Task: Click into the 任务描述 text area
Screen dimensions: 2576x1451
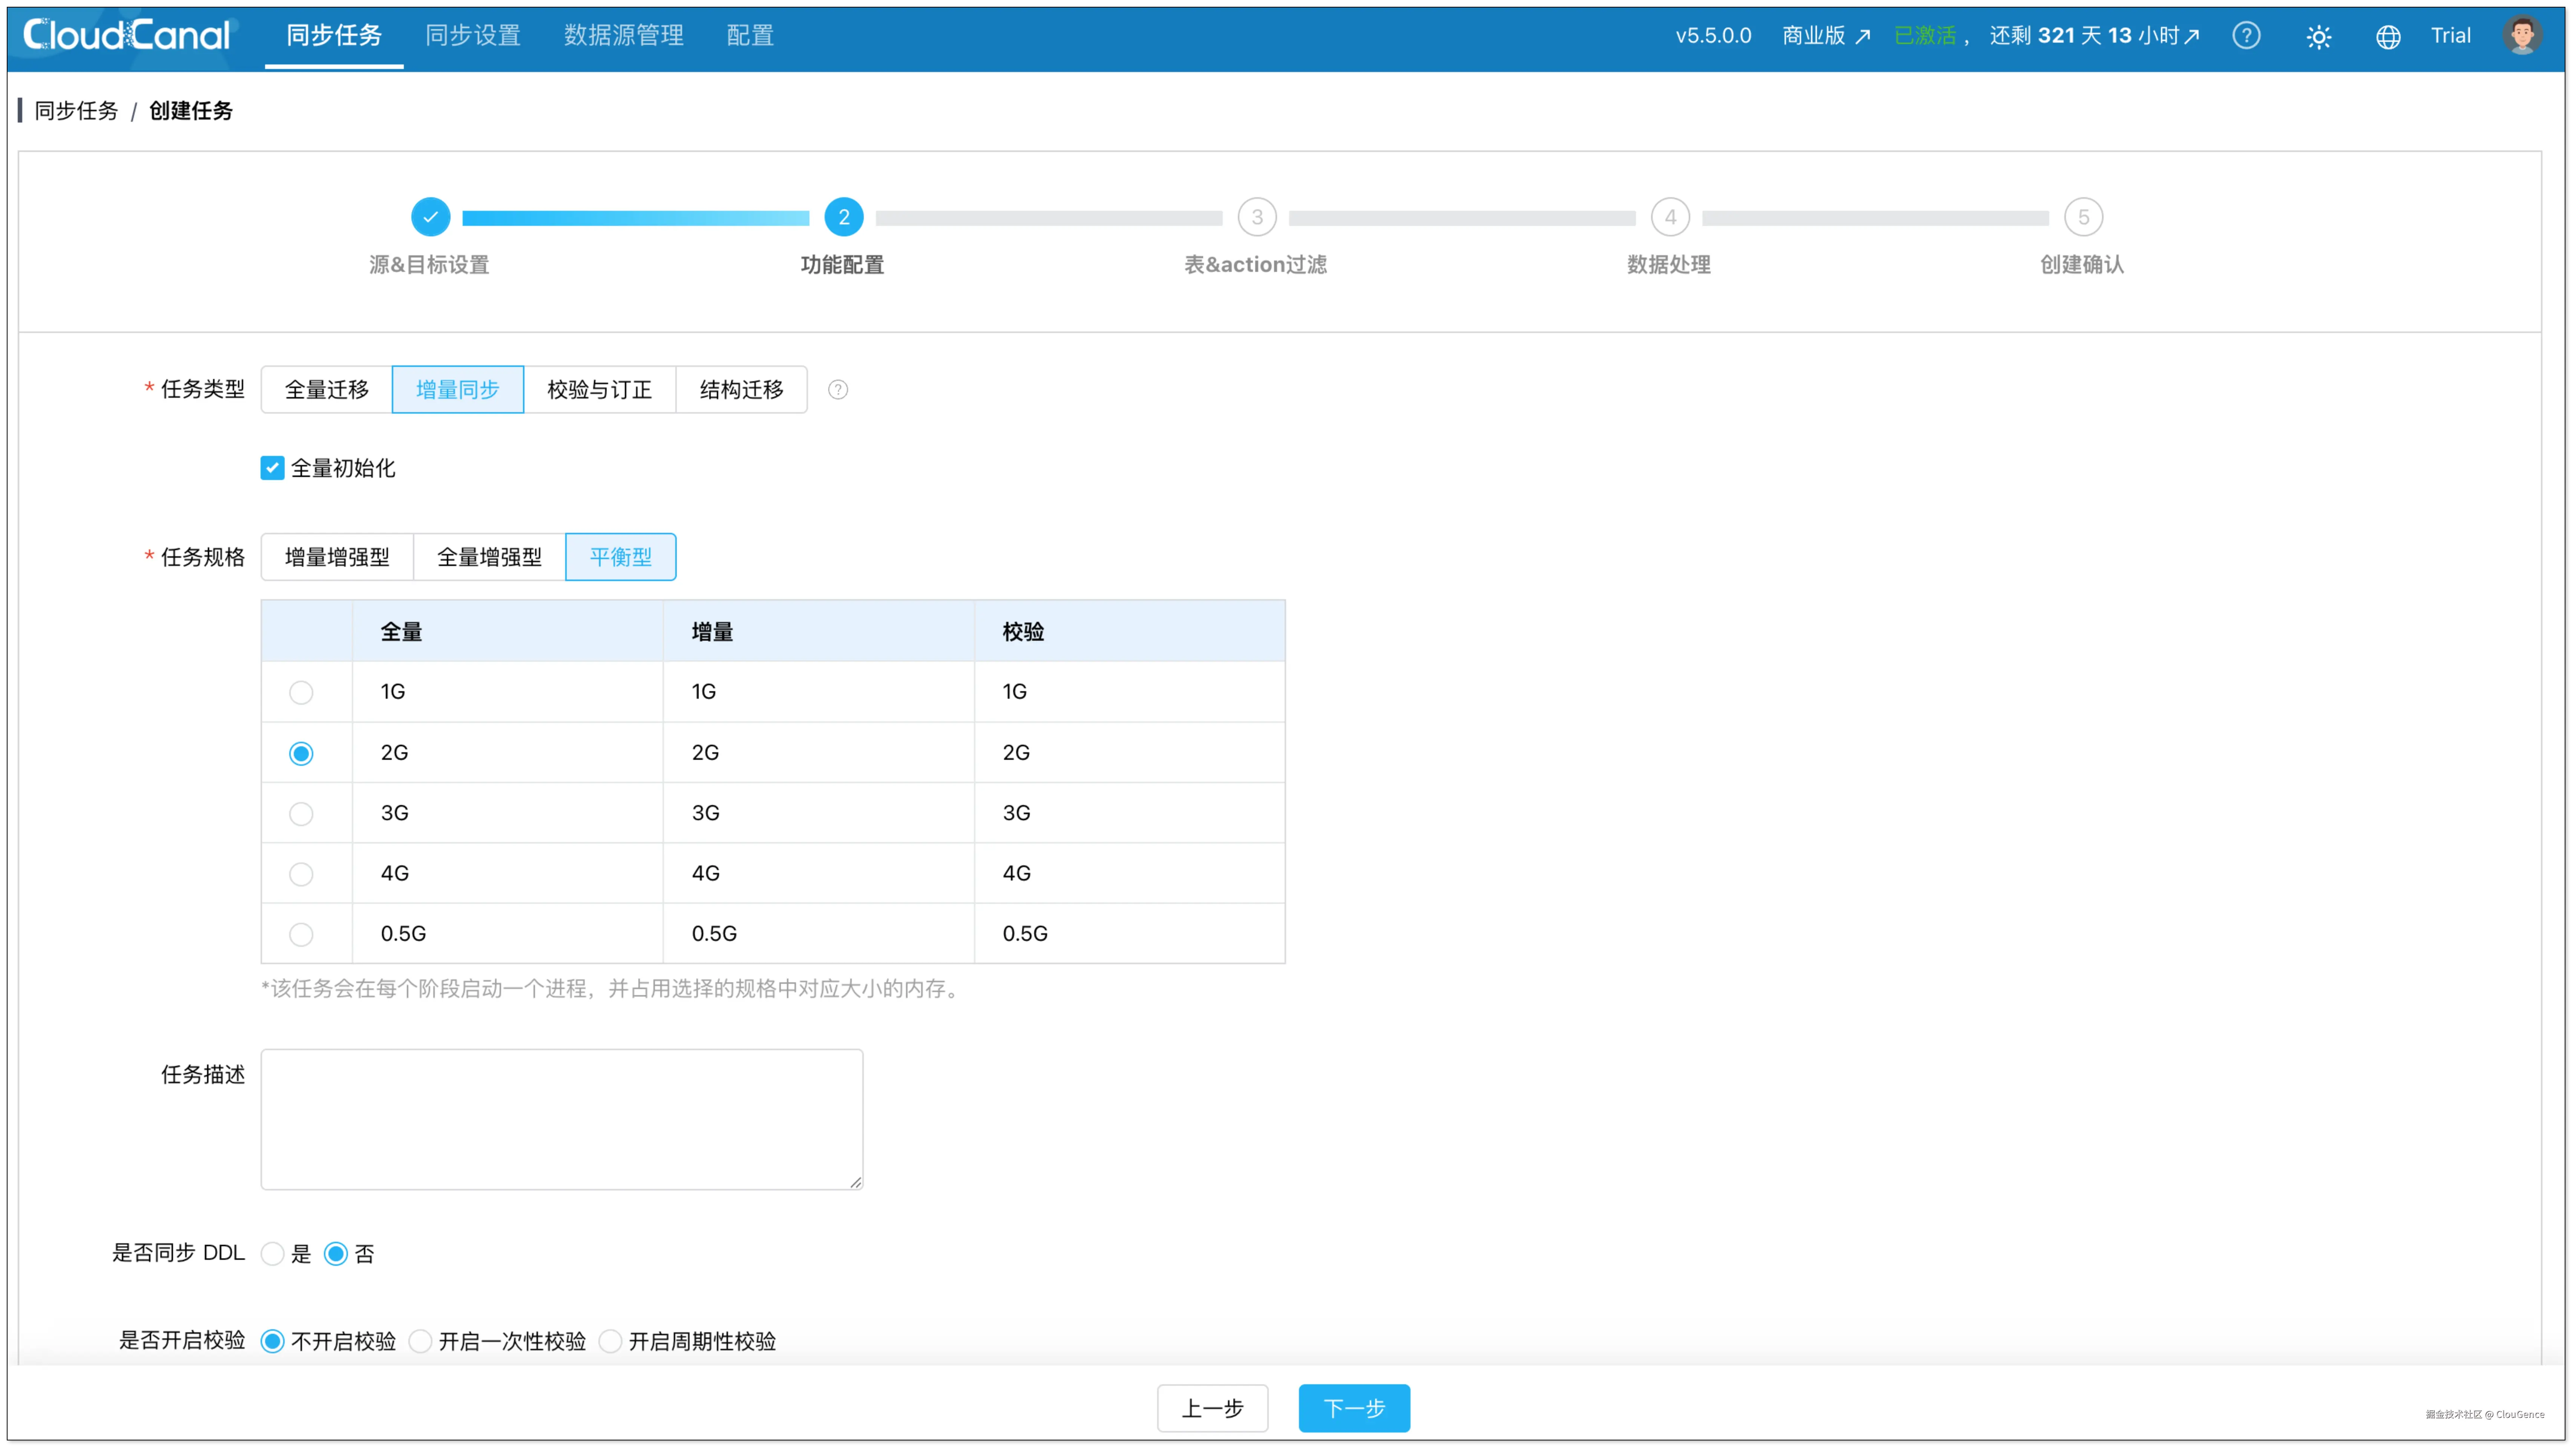Action: tap(561, 1119)
